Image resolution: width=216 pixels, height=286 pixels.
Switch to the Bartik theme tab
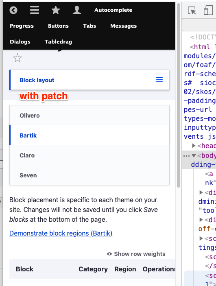(89, 135)
